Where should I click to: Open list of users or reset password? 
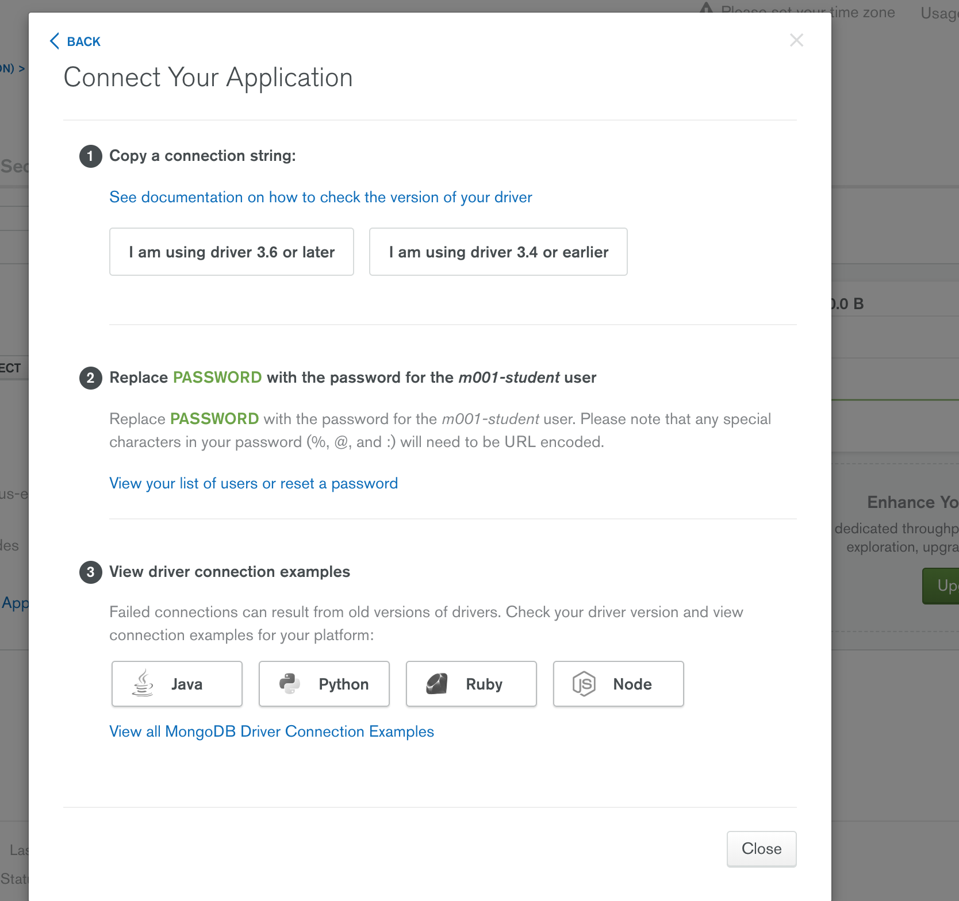[254, 483]
